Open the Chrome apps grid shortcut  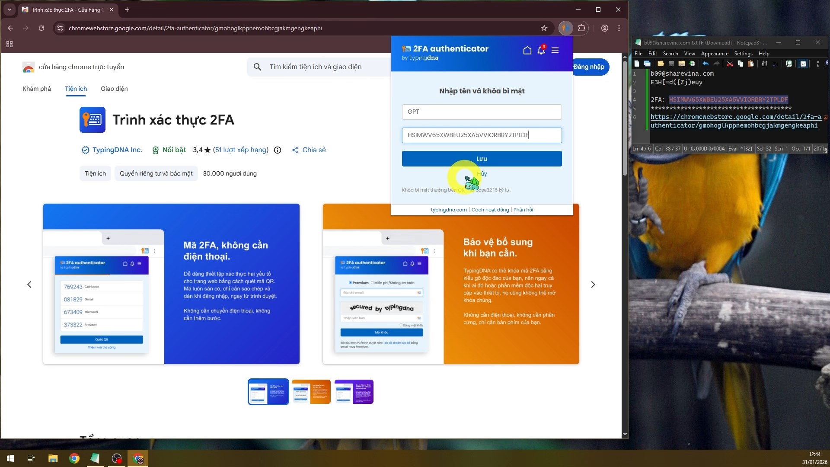point(10,44)
